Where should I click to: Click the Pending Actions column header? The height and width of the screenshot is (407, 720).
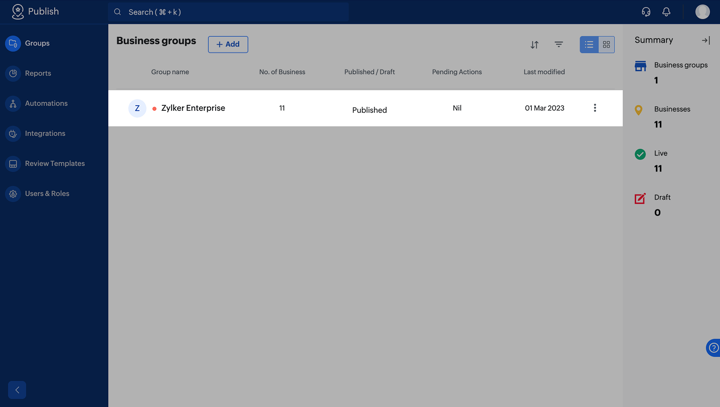click(x=457, y=72)
